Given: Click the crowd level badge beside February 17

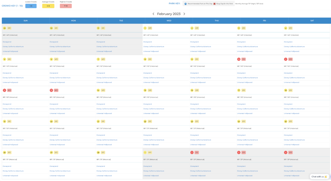Looking at the screenshot, I should [x=244, y=90].
